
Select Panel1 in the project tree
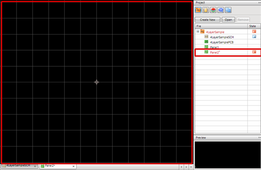coord(214,48)
